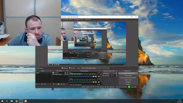This screenshot has height=103, width=183.
Task: Open Фильтры for the selected source
Action: [72, 68]
